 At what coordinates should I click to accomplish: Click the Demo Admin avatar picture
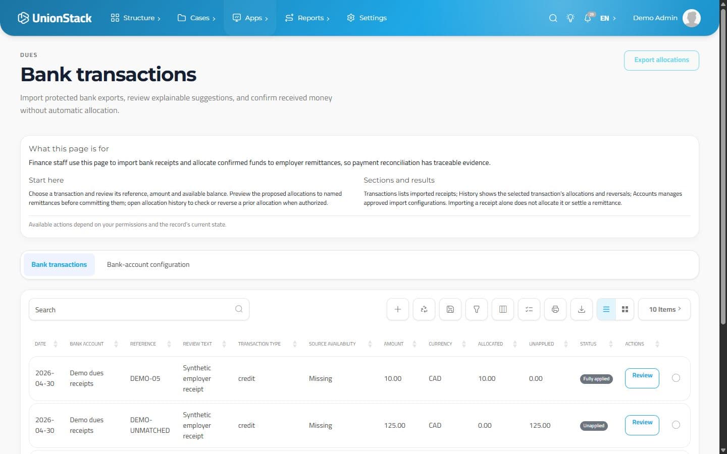point(692,18)
